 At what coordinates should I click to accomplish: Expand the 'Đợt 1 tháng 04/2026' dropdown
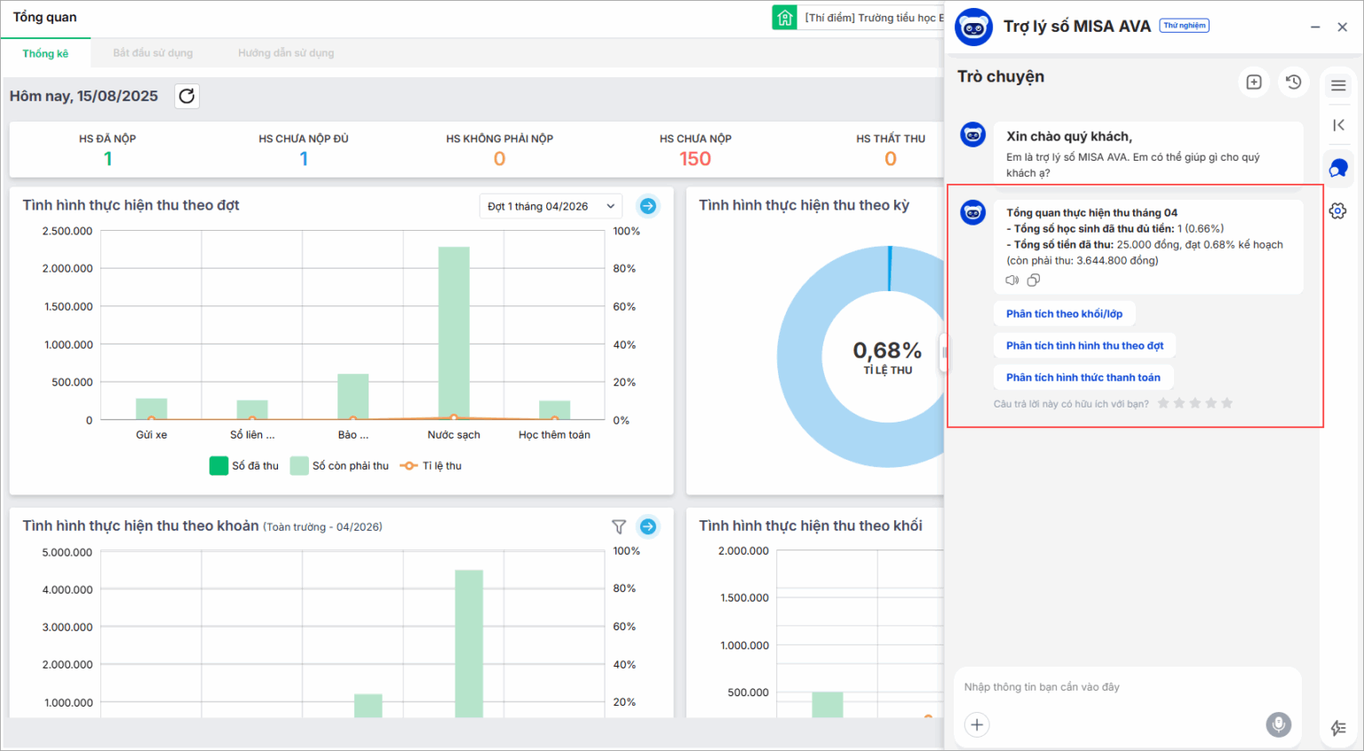550,206
